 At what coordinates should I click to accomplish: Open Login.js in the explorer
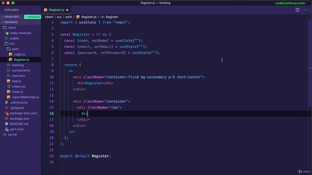click(x=19, y=54)
